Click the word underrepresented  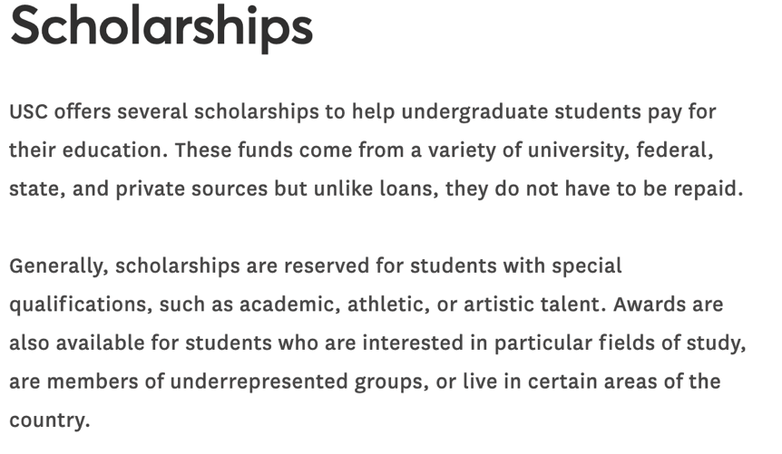pyautogui.click(x=259, y=382)
